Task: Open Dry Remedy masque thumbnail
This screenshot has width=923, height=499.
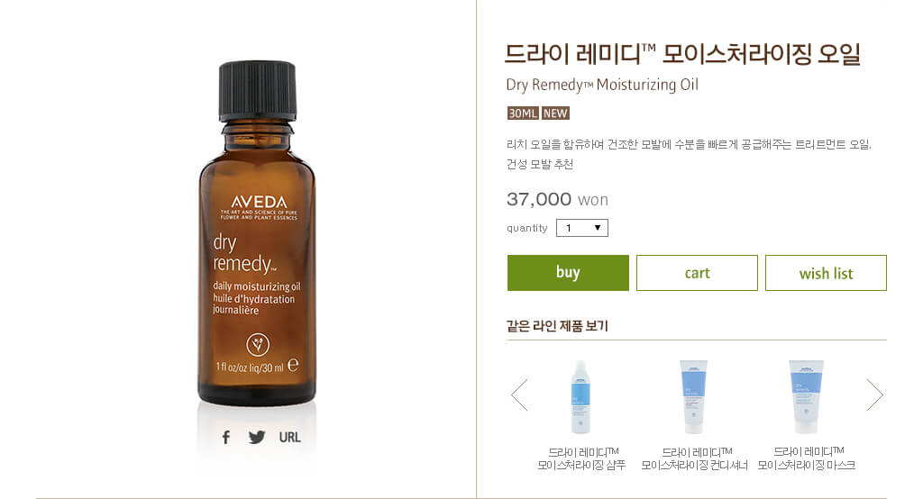Action: (806, 397)
